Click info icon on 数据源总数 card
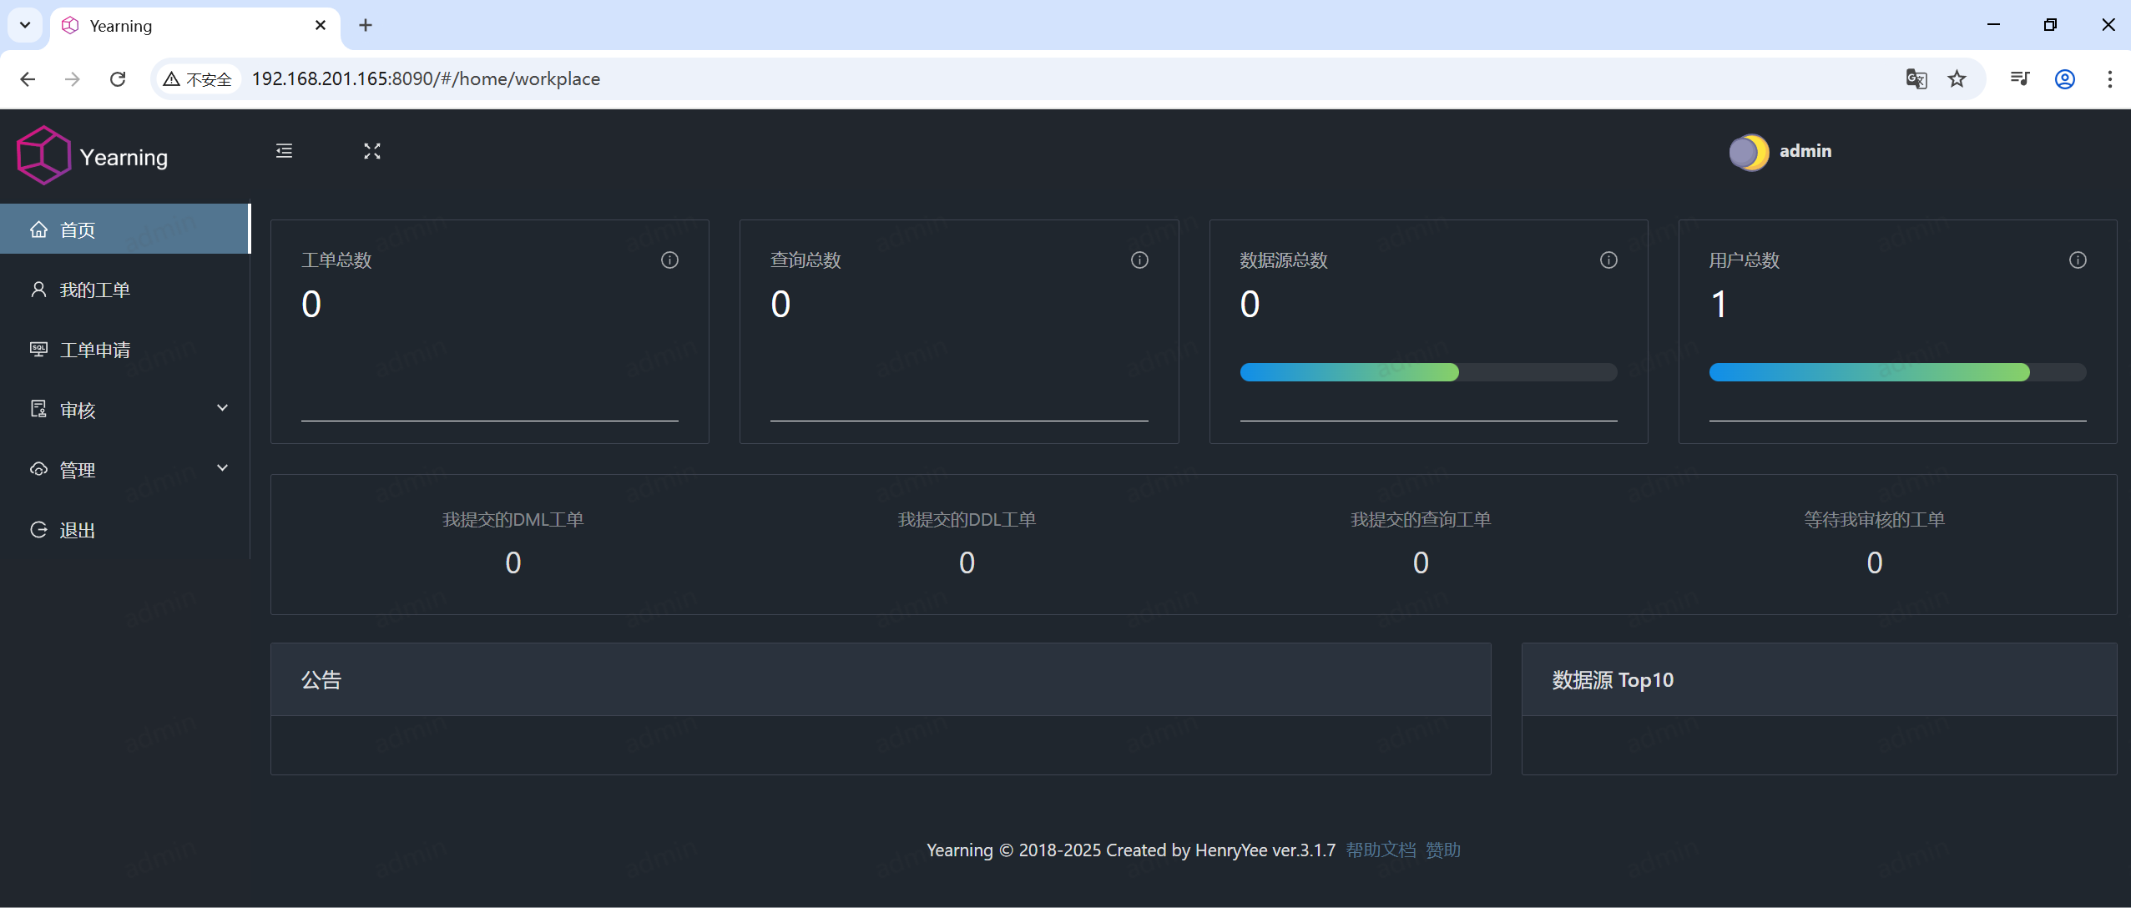 1608,260
